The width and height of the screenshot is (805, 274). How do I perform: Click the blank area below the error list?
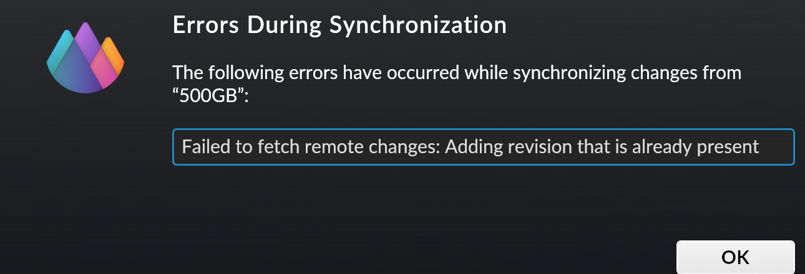[x=483, y=199]
